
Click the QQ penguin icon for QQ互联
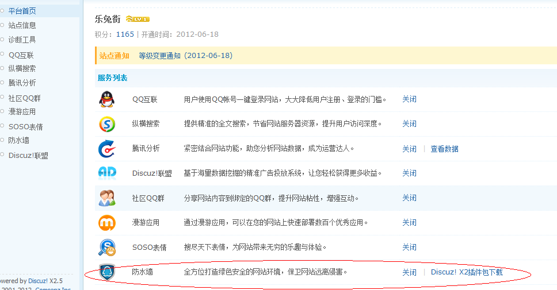(x=106, y=99)
